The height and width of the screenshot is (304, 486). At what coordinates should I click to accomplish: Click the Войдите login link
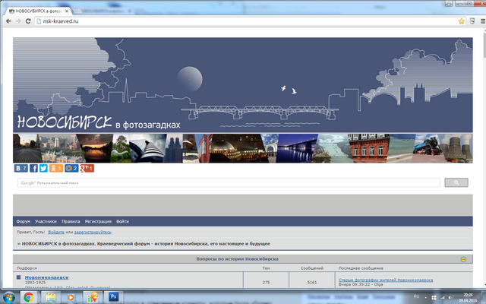(x=55, y=232)
